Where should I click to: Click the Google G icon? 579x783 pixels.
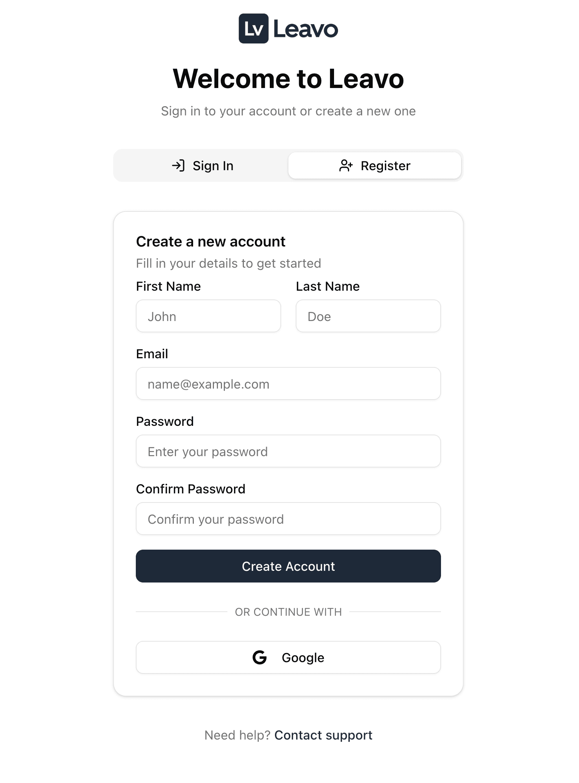tap(259, 657)
